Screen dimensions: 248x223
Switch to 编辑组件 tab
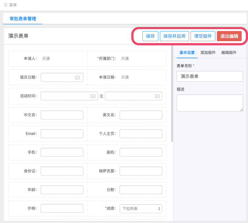(229, 53)
